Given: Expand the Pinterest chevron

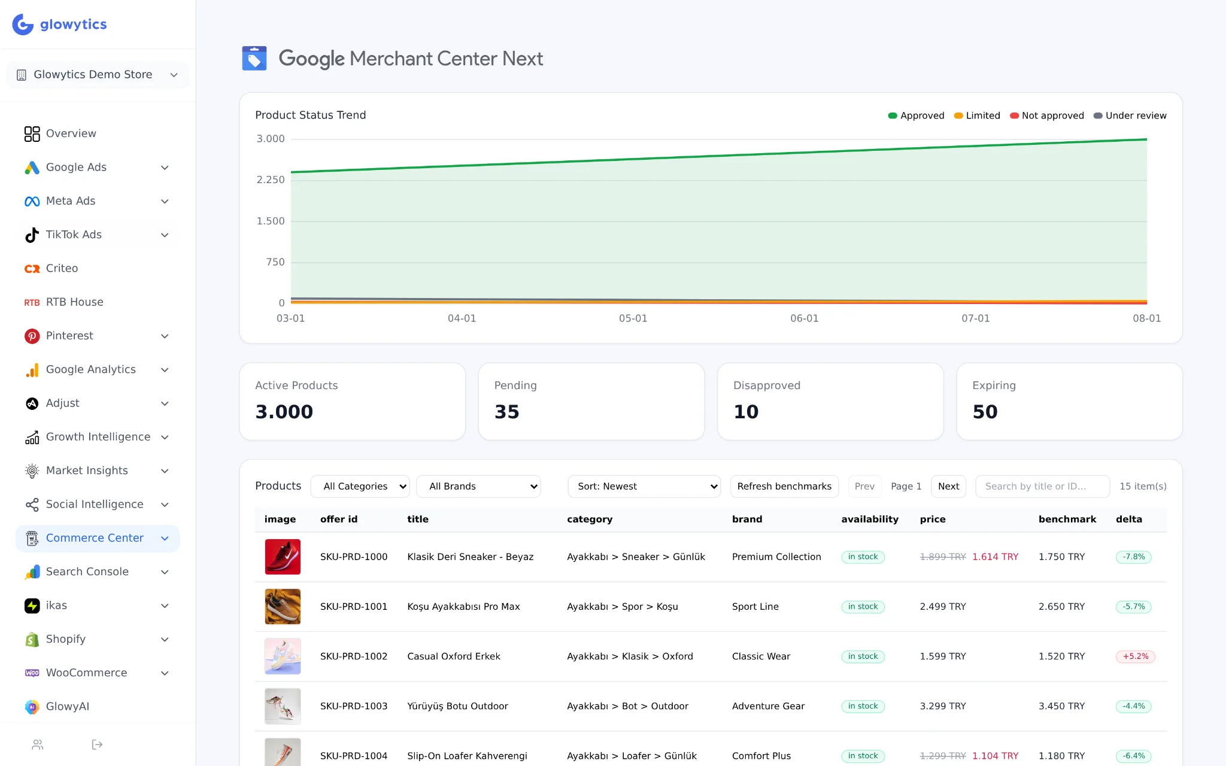Looking at the screenshot, I should 165,336.
